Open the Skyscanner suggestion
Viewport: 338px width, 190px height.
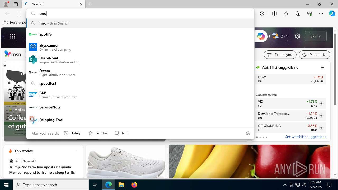click(140, 47)
